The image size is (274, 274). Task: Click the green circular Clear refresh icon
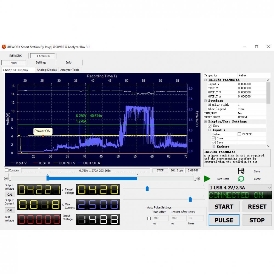(x=241, y=179)
